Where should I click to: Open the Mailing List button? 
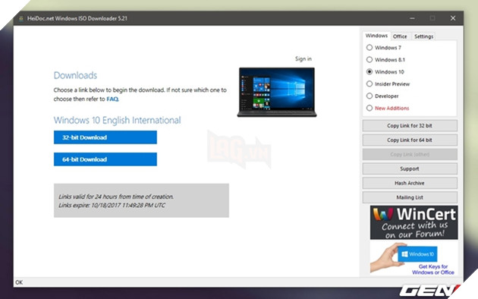[x=410, y=197]
